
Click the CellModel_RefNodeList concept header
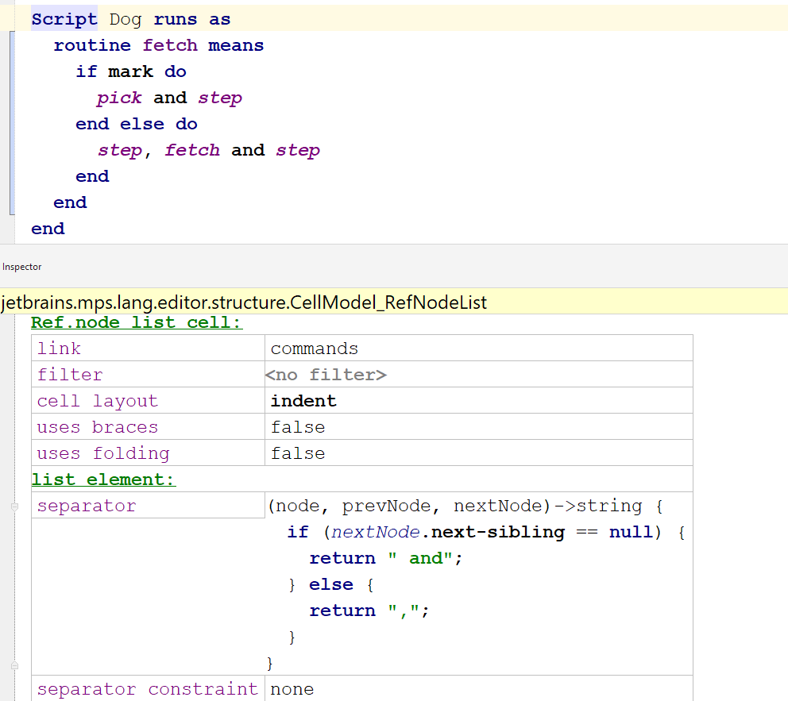click(x=245, y=302)
